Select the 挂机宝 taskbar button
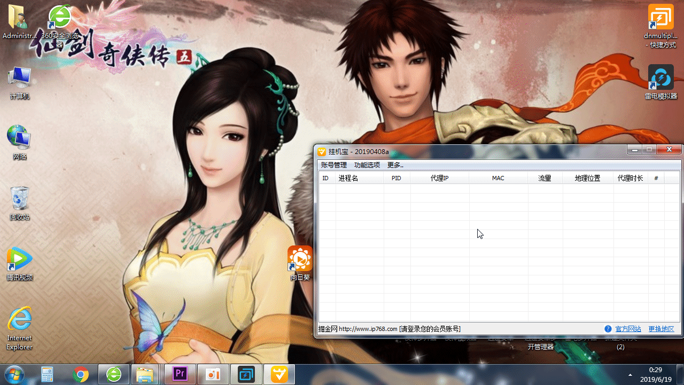This screenshot has width=684, height=385. tap(279, 374)
